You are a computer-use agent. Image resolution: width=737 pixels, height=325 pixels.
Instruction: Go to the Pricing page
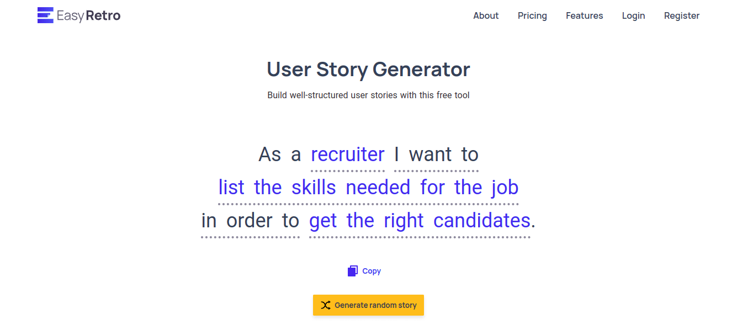click(532, 15)
